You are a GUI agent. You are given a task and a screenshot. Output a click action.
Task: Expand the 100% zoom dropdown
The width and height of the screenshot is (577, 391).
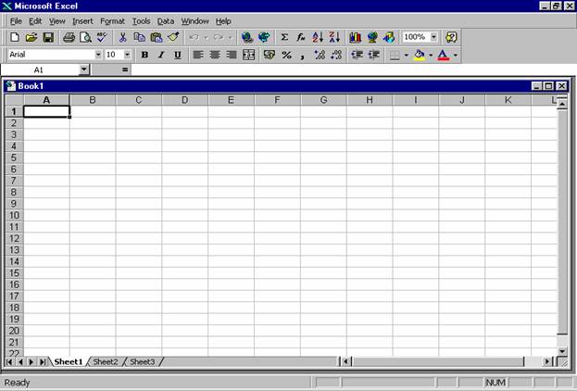[433, 37]
